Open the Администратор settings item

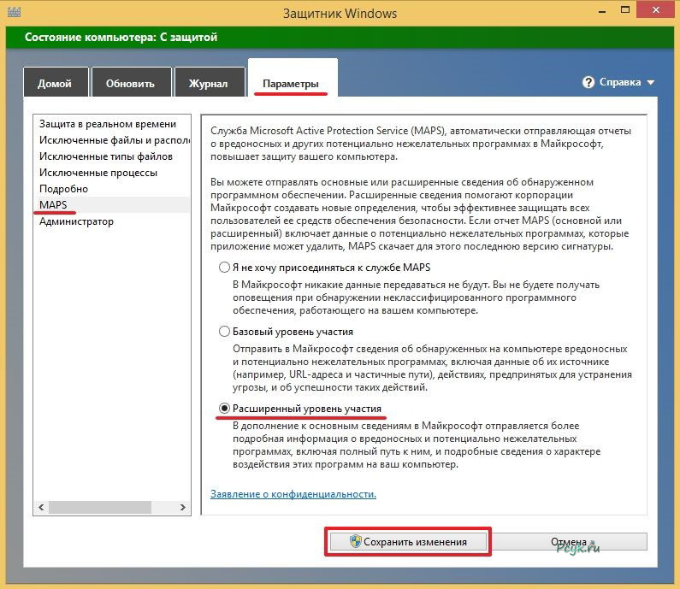(x=111, y=221)
